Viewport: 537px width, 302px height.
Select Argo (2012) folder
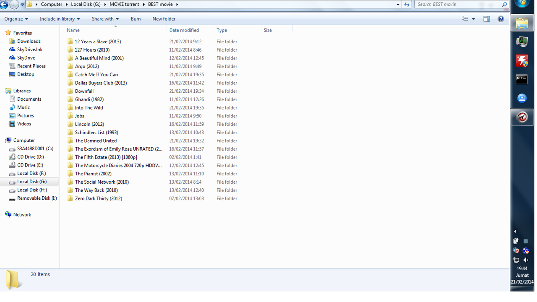(x=87, y=66)
